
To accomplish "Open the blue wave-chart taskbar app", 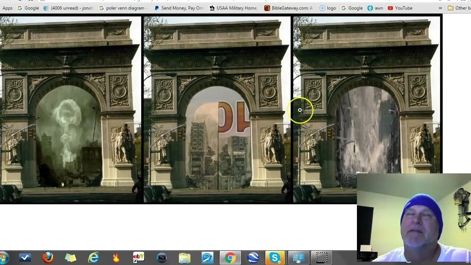I will (x=25, y=258).
